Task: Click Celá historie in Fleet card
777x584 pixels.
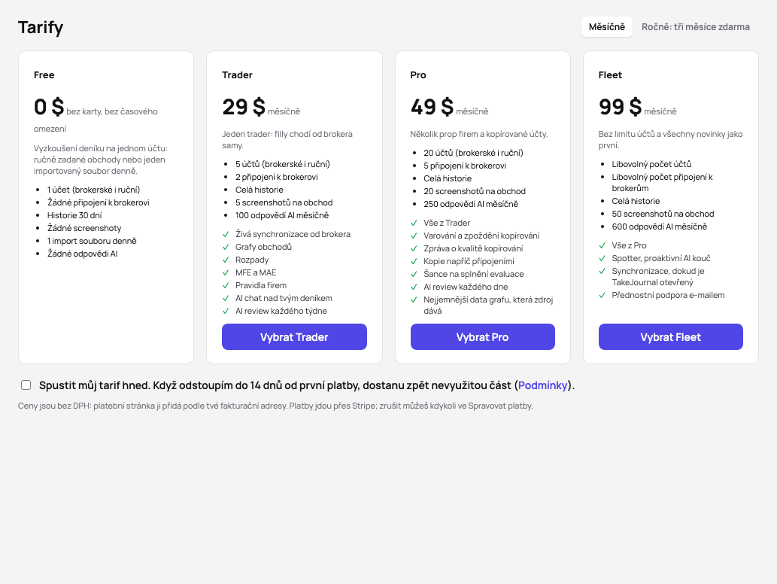Action: click(x=636, y=201)
